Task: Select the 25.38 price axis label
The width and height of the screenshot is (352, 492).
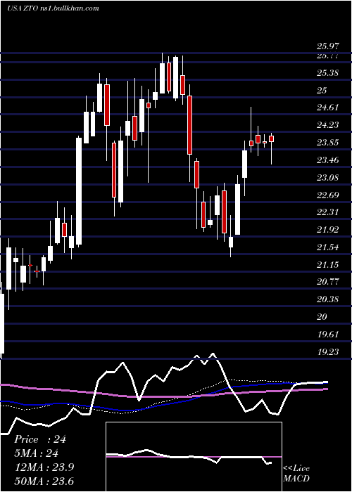Action: pos(328,73)
